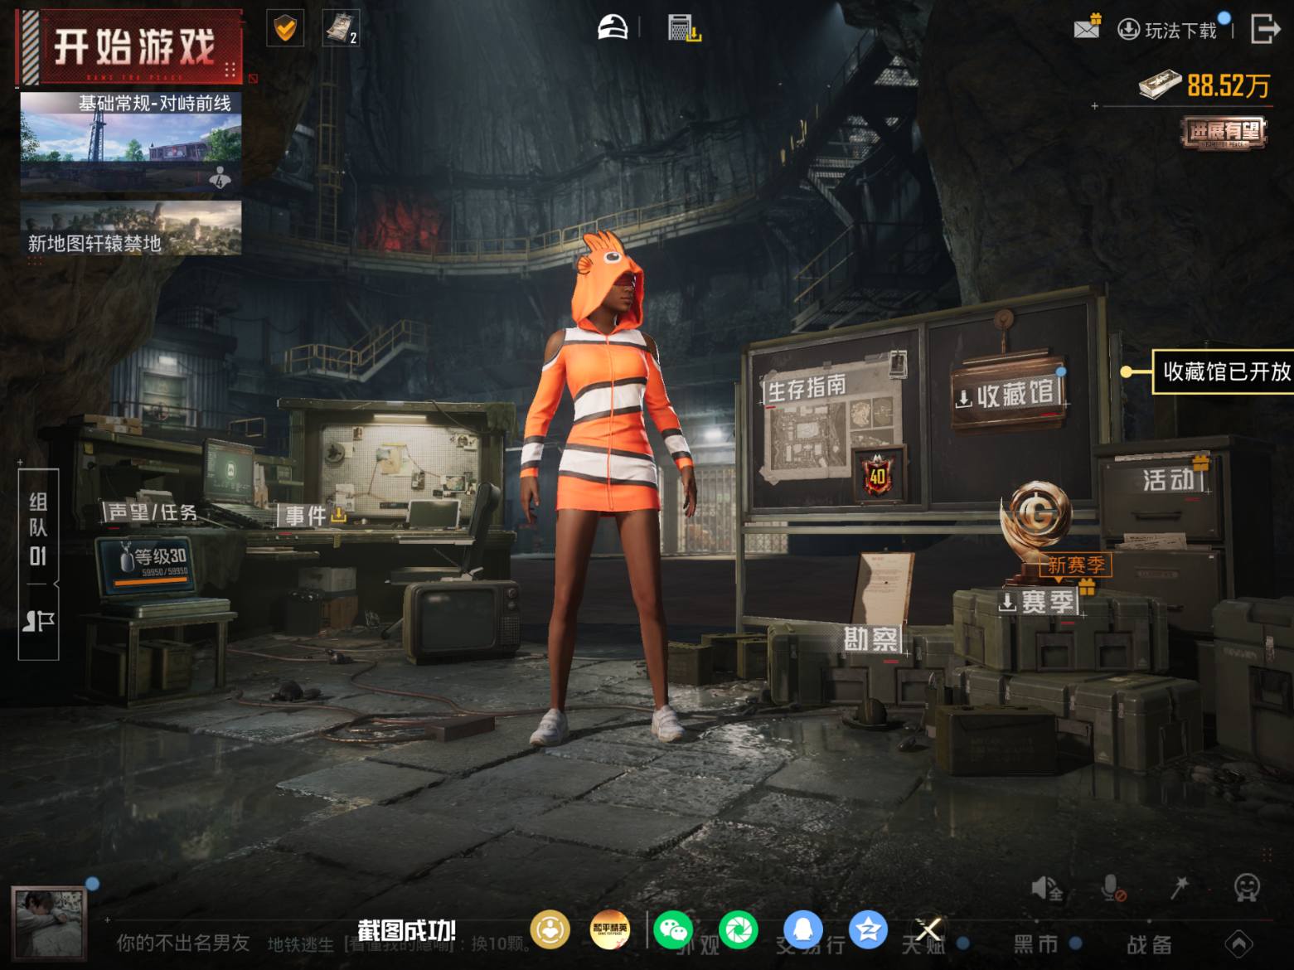Open the mail envelope icon
1294x970 pixels.
(x=1086, y=28)
